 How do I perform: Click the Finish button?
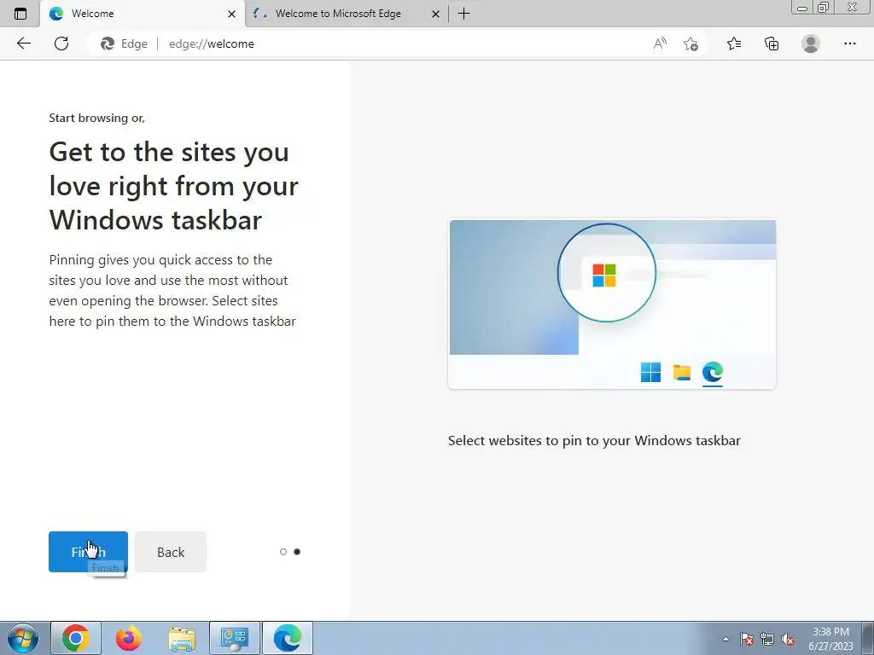coord(88,552)
